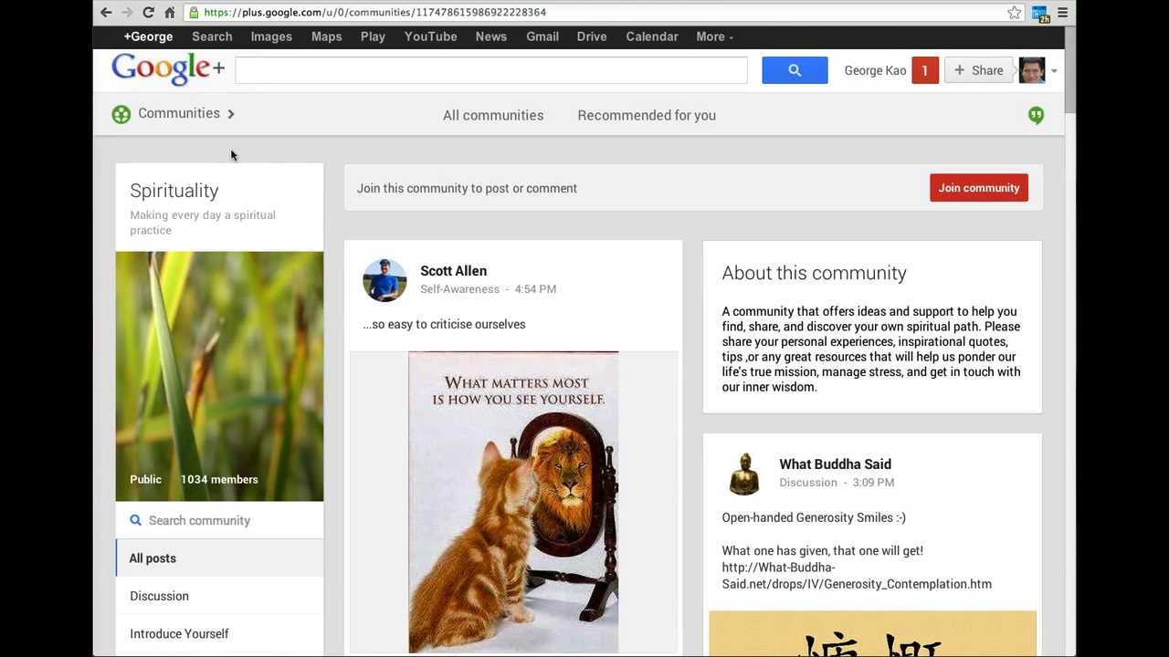
Task: Open the red notifications counter
Action: [925, 70]
